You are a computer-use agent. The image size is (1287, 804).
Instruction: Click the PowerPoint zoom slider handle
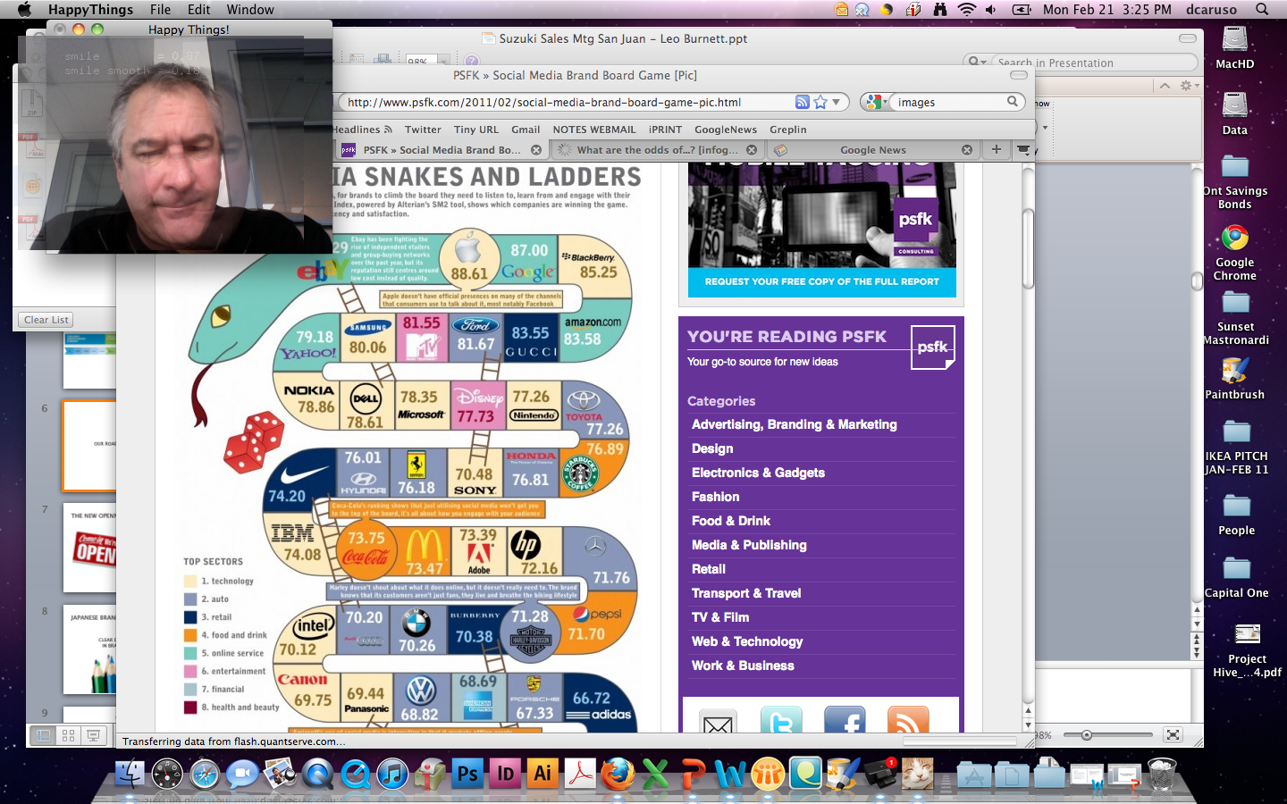[x=1087, y=735]
